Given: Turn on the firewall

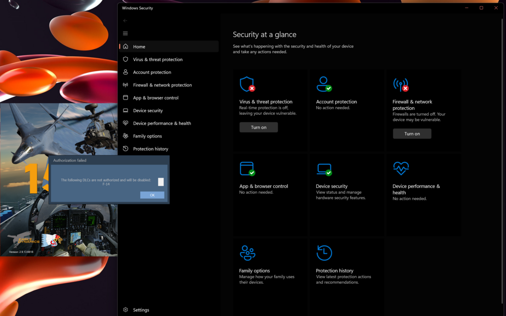Looking at the screenshot, I should [412, 133].
